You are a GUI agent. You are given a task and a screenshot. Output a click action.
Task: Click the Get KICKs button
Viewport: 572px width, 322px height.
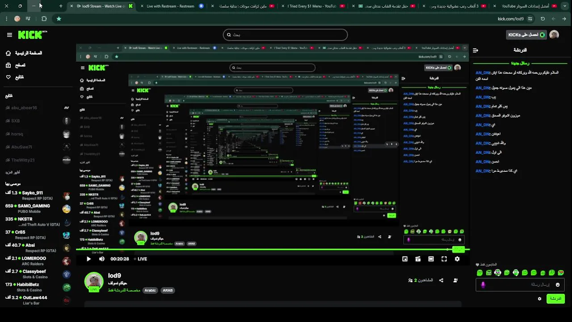tap(526, 35)
